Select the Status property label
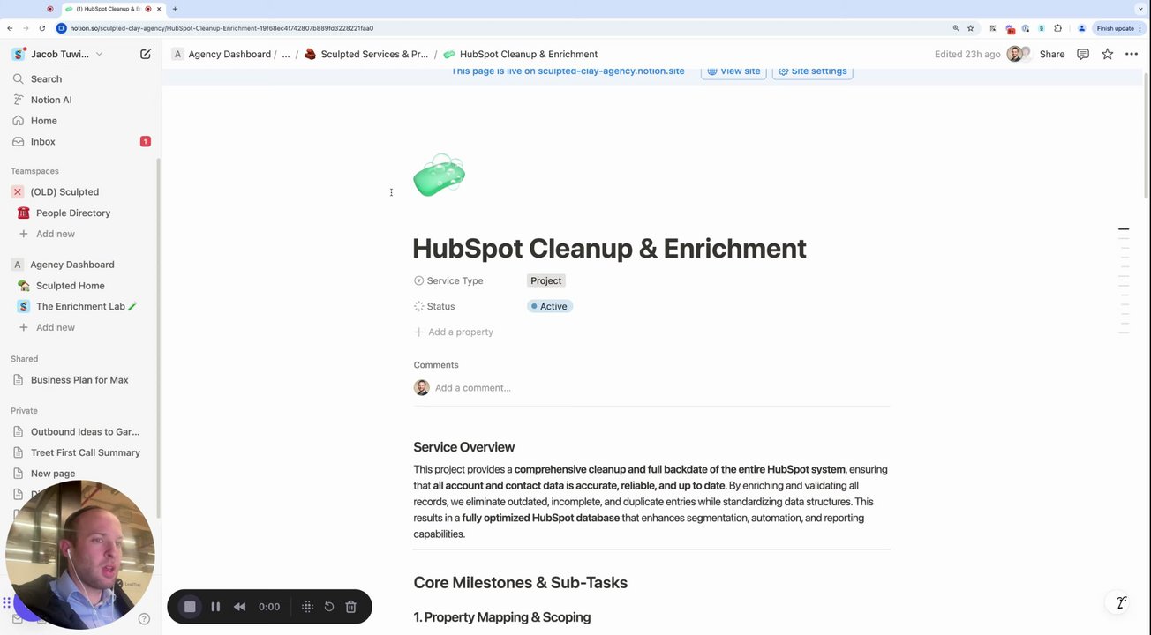Viewport: 1151px width, 635px height. point(434,306)
